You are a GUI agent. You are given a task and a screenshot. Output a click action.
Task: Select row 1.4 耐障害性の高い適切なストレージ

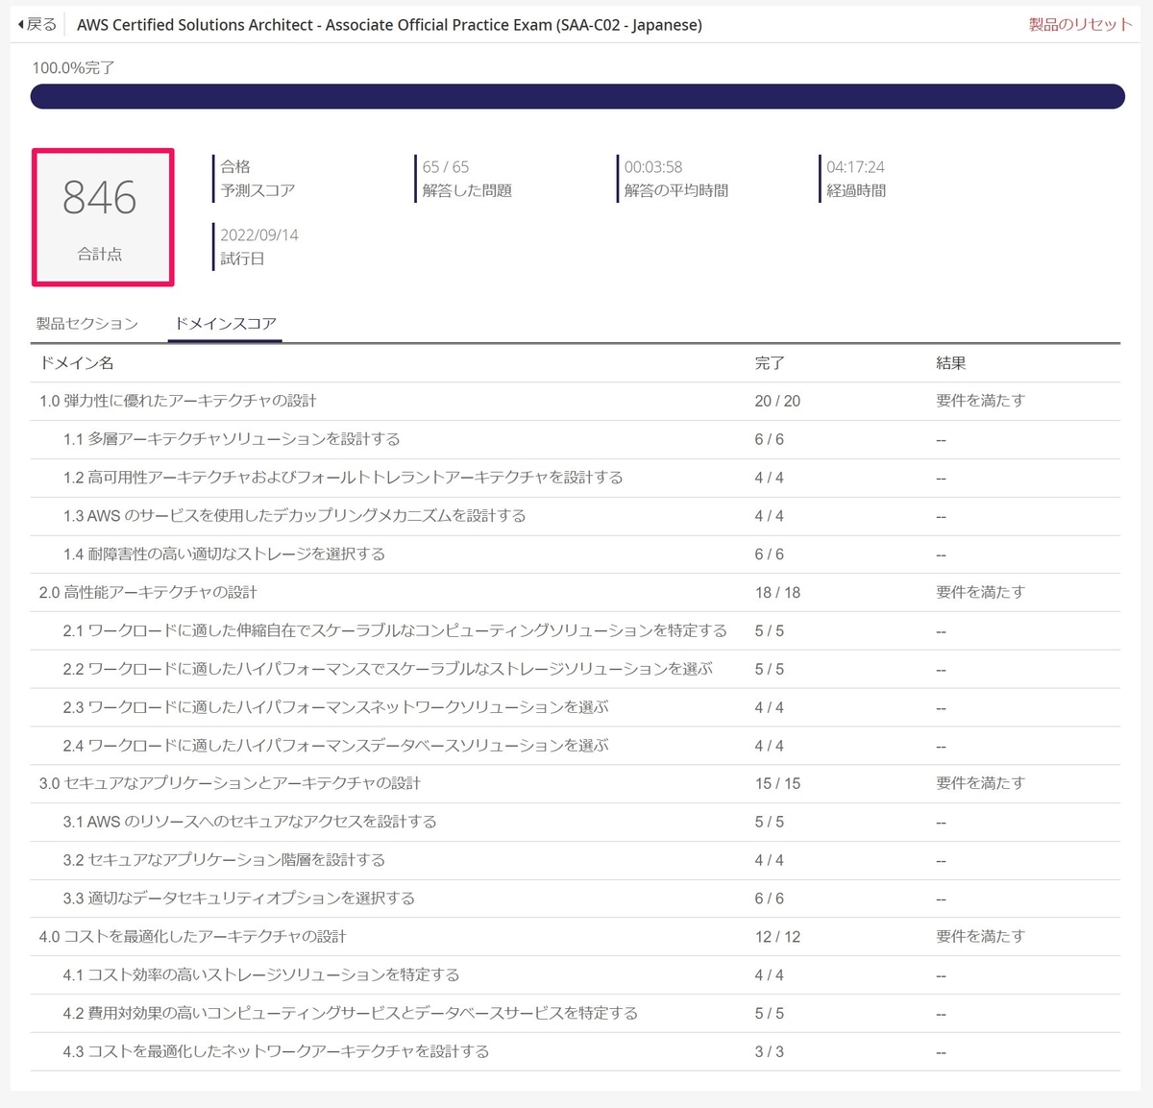[x=576, y=554]
